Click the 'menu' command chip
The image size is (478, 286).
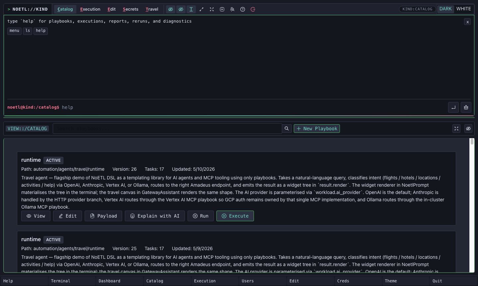pos(14,31)
